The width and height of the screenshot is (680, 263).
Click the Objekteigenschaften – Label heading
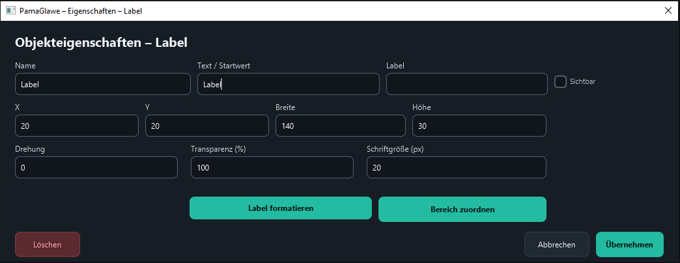pyautogui.click(x=101, y=42)
